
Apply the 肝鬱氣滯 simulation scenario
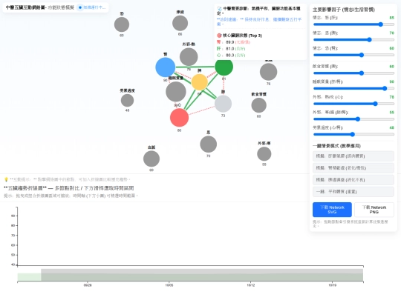click(x=353, y=156)
